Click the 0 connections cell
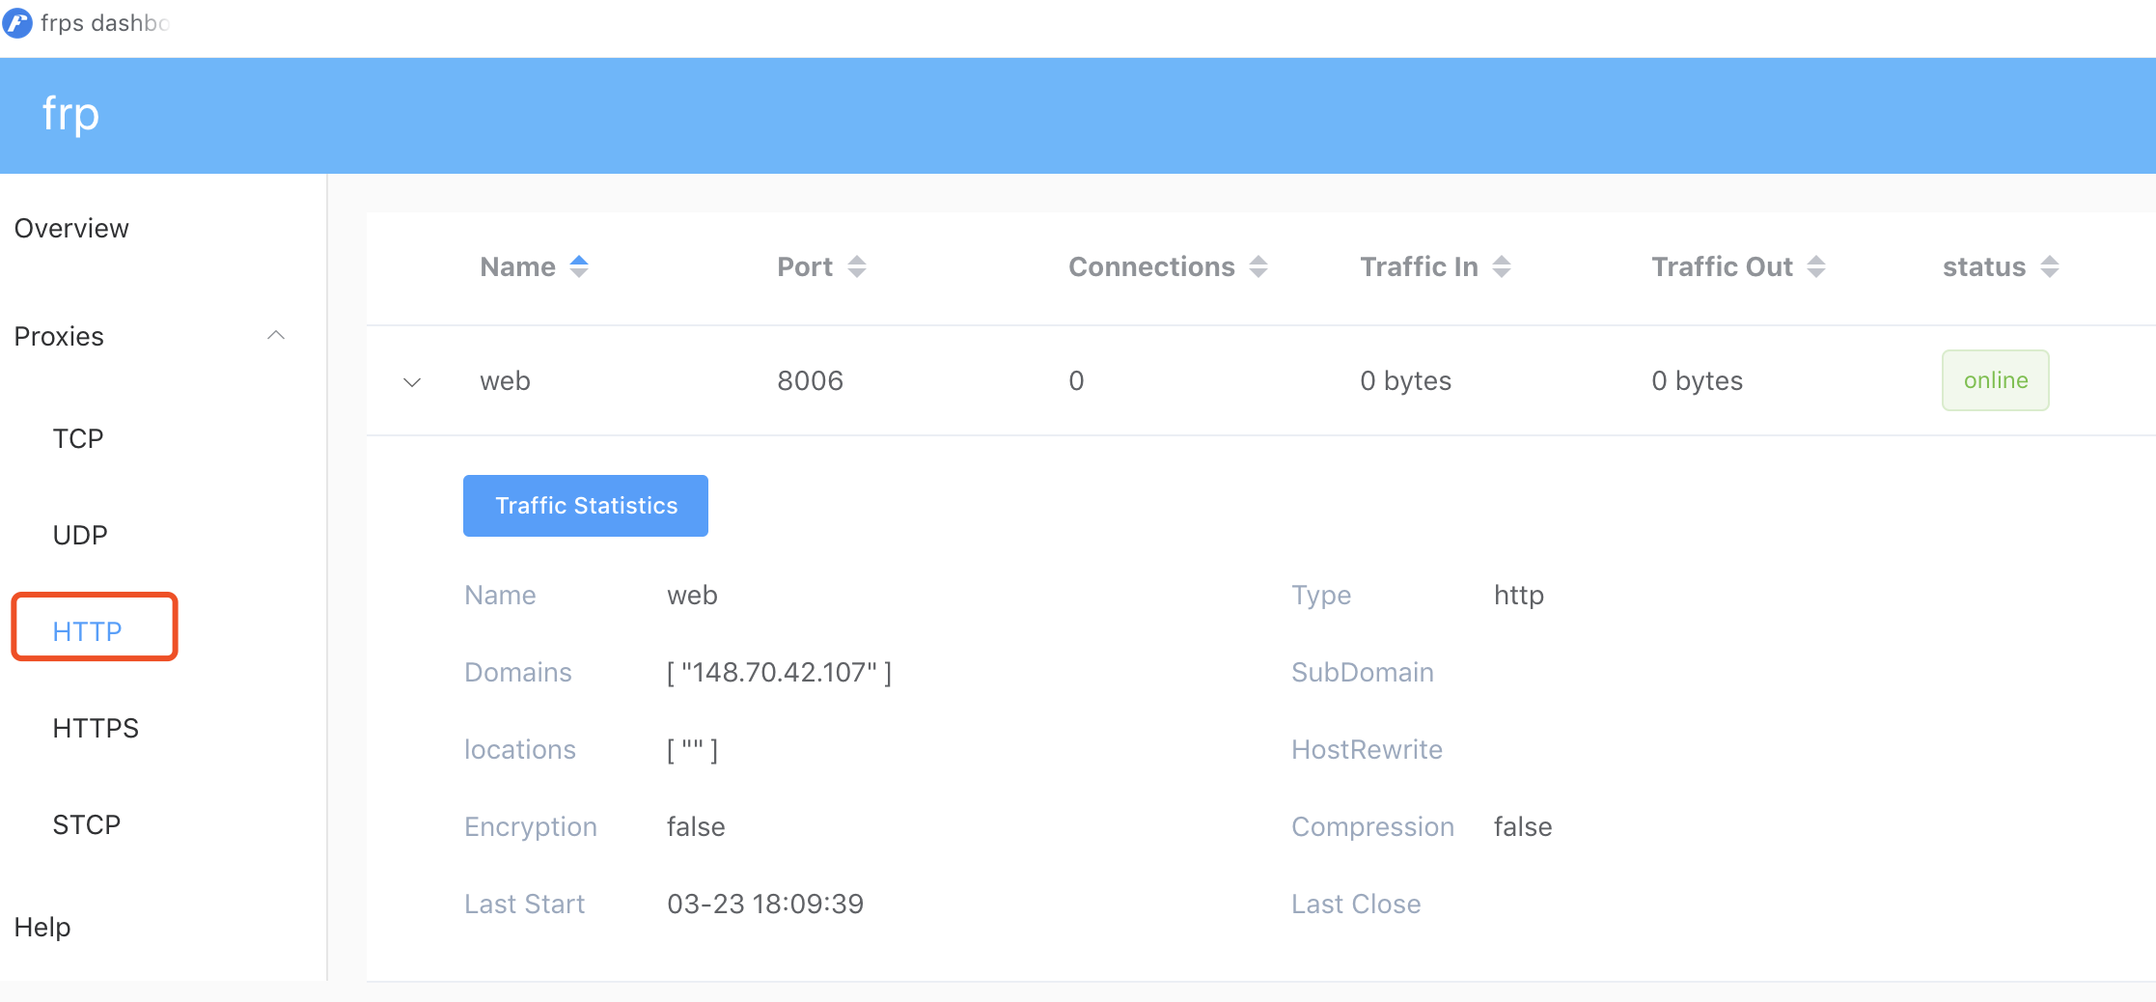The height and width of the screenshot is (1002, 2156). click(x=1077, y=380)
